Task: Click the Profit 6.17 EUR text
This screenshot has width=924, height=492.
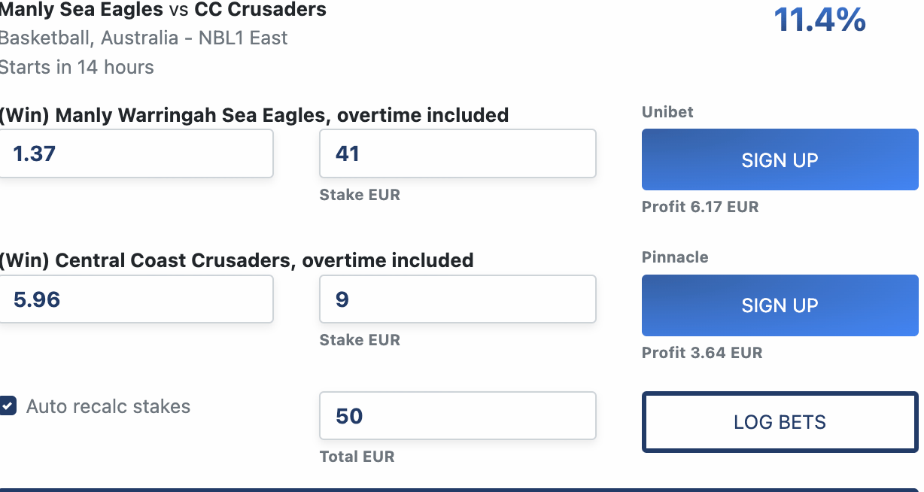Action: pos(700,207)
